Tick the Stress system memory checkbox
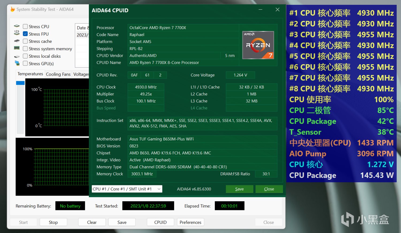401x233 pixels. tap(25, 49)
